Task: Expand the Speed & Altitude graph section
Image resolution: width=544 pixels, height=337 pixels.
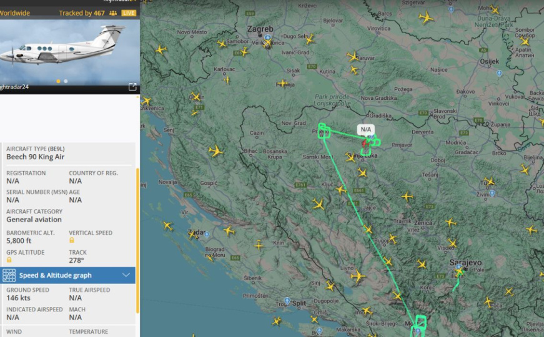Action: coord(56,275)
